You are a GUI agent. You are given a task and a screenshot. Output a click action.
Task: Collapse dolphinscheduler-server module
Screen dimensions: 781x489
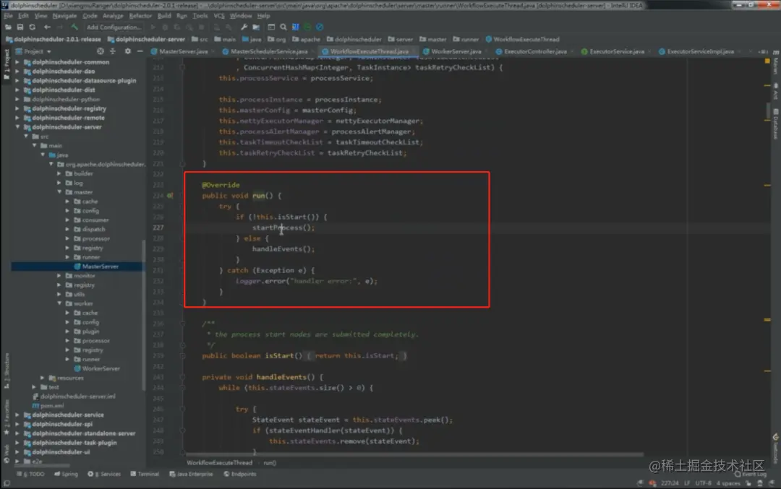pos(17,127)
